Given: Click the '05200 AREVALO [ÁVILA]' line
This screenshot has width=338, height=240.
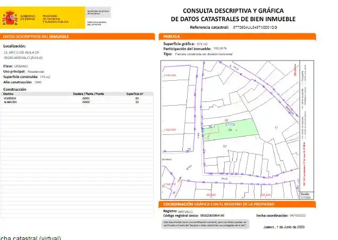Looking at the screenshot, I should click(x=23, y=58).
